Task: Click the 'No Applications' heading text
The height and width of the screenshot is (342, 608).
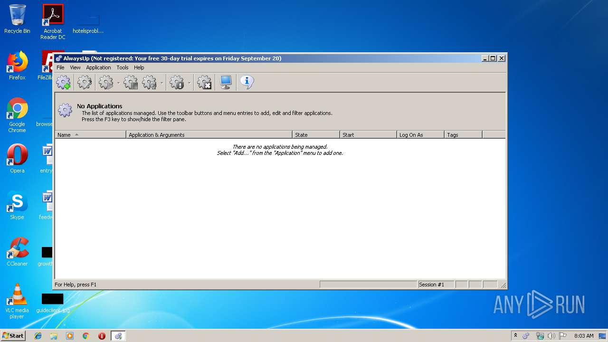Action: tap(100, 106)
